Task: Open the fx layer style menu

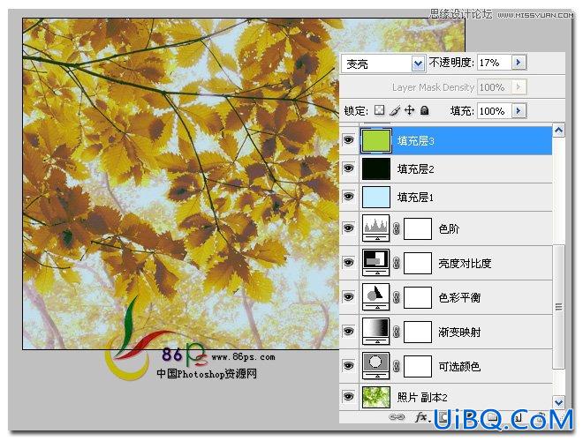Action: click(422, 417)
